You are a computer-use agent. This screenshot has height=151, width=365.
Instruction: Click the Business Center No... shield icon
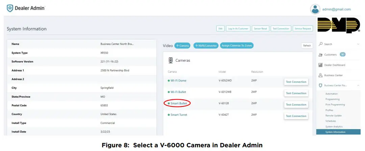pos(320,86)
